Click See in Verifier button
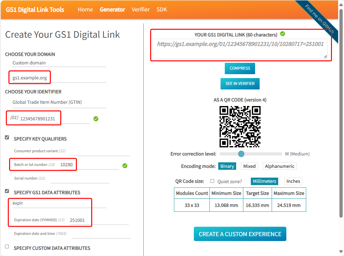Screen dimensions: 344x256 tap(240, 84)
